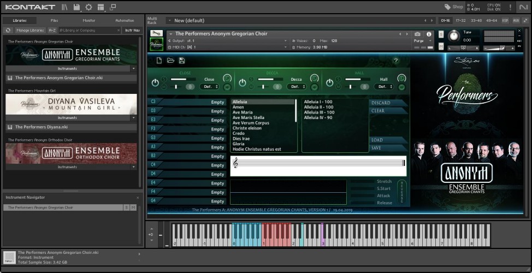The height and width of the screenshot is (273, 532).
Task: Click the camera snapshot icon
Action: [418, 34]
